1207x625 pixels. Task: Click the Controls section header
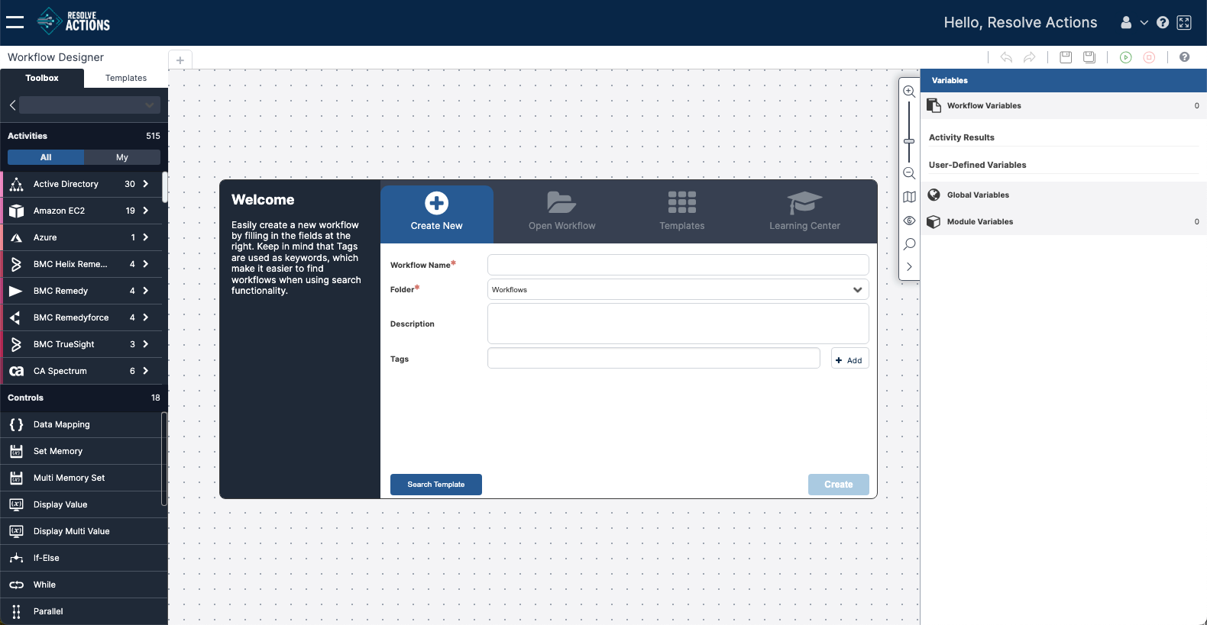84,398
